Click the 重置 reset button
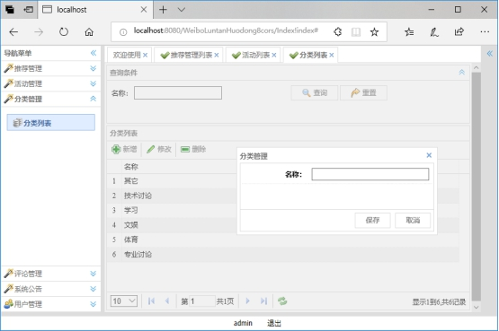499x331 pixels. tap(363, 92)
